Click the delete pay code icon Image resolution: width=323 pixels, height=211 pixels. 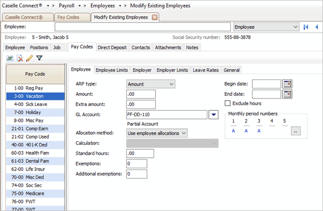20,58
